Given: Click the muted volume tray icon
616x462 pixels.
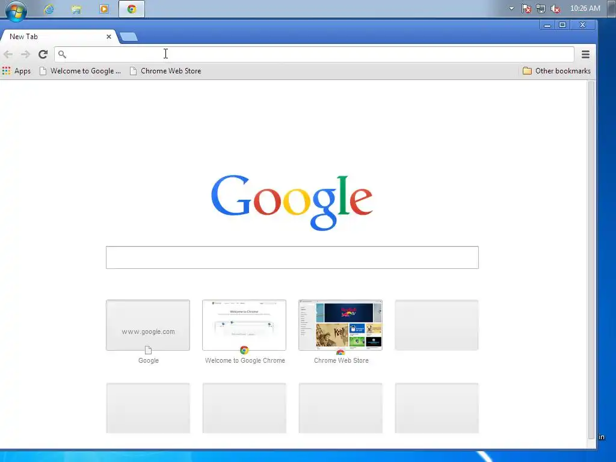Looking at the screenshot, I should (x=555, y=8).
